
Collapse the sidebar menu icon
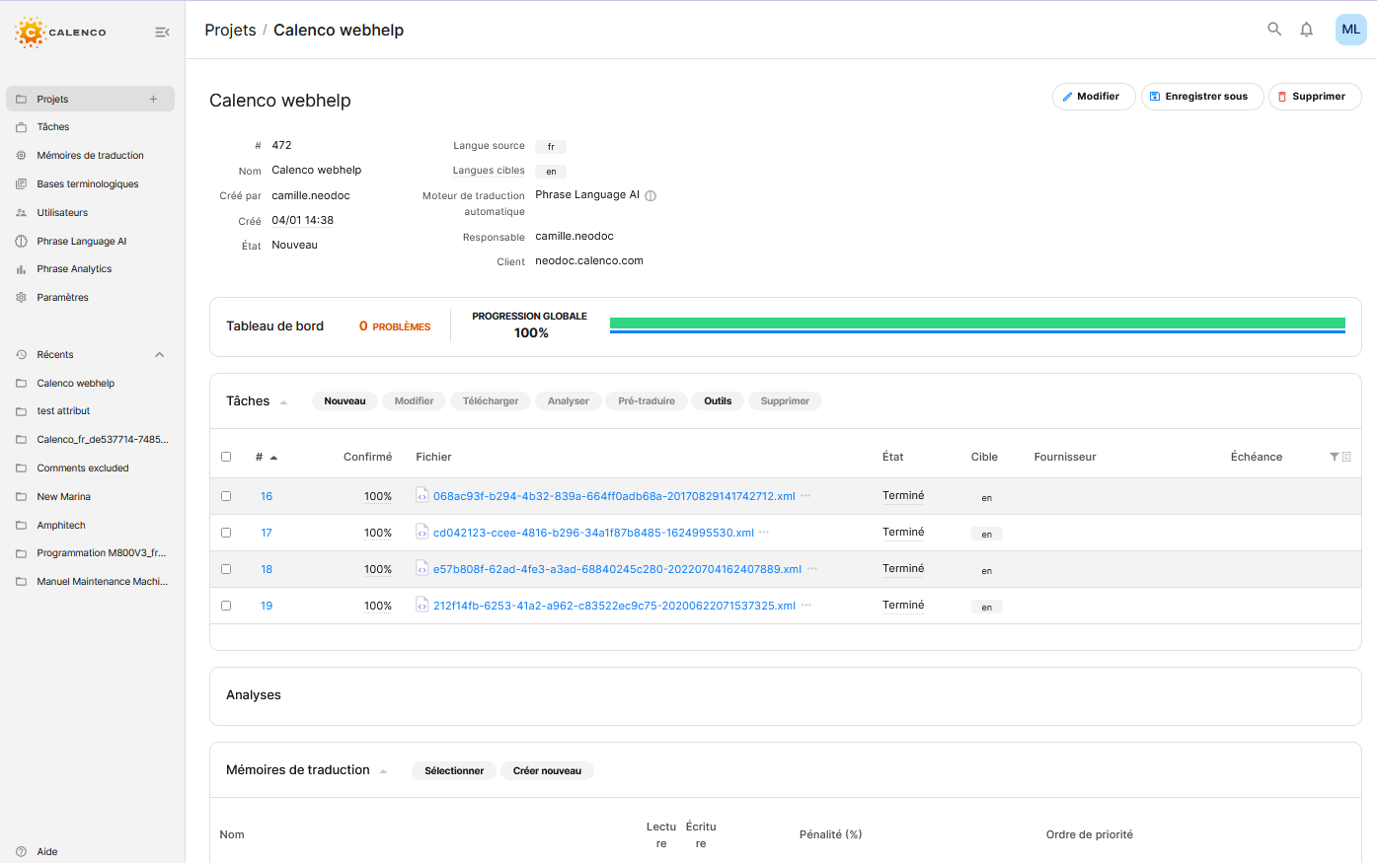pos(162,33)
